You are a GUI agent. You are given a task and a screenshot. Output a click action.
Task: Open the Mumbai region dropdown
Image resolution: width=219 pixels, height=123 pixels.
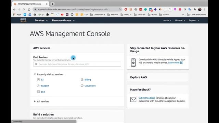180,20
